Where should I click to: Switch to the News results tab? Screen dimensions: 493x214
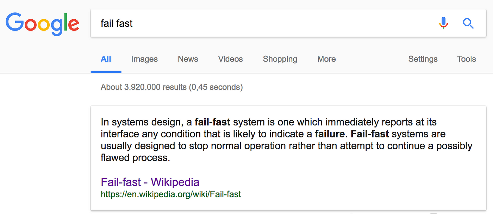(x=188, y=59)
